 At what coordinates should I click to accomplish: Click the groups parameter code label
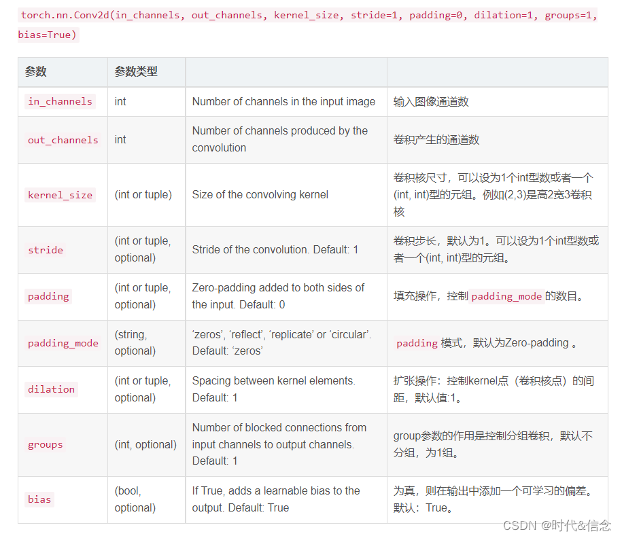(46, 444)
